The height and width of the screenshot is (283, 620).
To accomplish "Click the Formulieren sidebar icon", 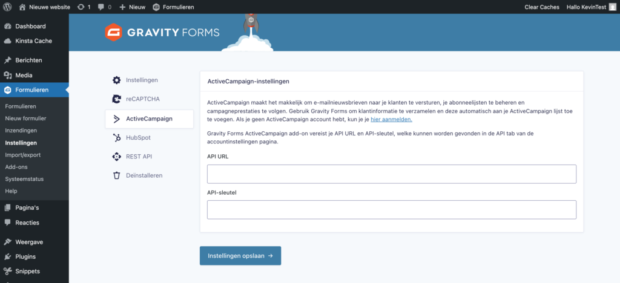I will (x=7, y=90).
